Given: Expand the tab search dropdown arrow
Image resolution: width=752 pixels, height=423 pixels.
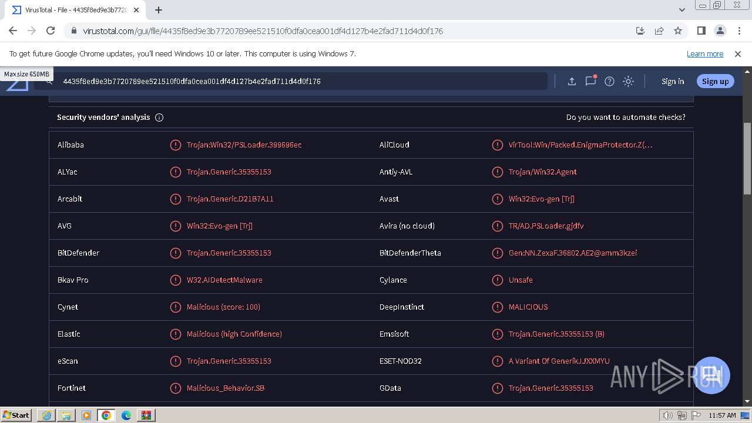Looking at the screenshot, I should coord(681,10).
